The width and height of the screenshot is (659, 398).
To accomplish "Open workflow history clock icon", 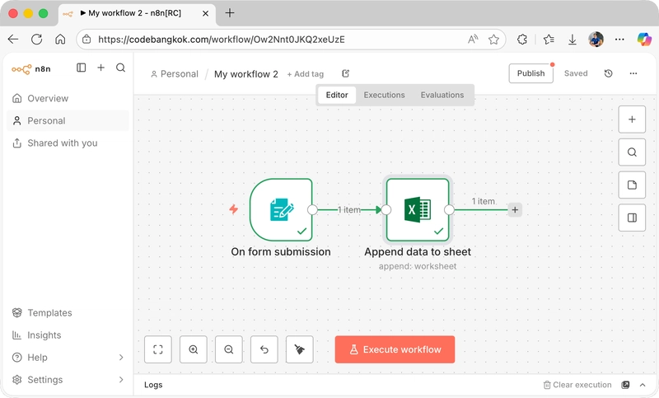I will tap(608, 73).
